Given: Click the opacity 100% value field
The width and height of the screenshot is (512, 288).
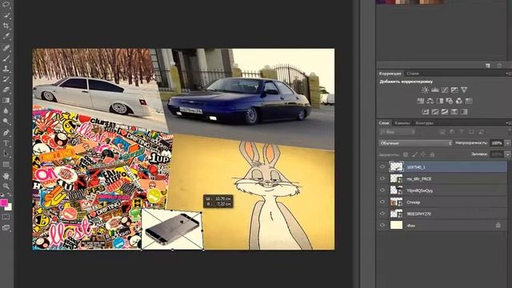Looking at the screenshot, I should pyautogui.click(x=497, y=143).
